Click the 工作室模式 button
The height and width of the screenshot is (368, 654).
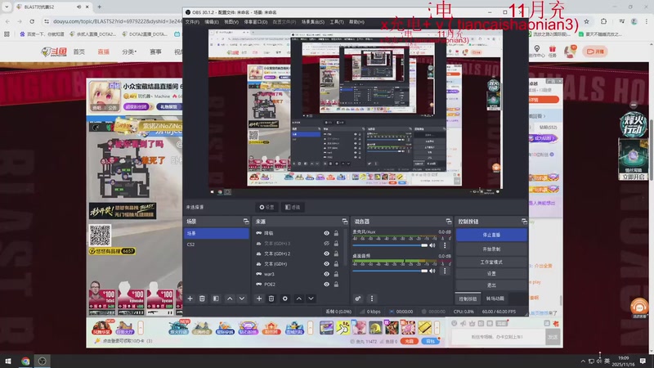click(491, 262)
